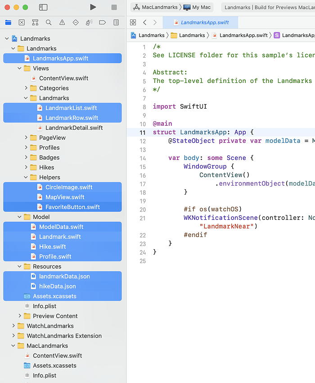
Task: Go forward in editor history
Action: tap(155, 23)
